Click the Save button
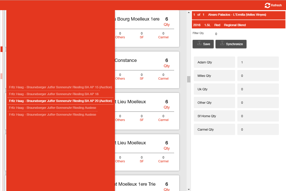This screenshot has width=286, height=191. pyautogui.click(x=203, y=44)
